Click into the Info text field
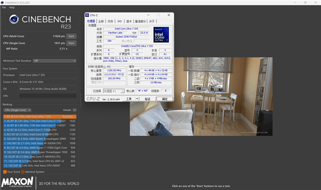 pyautogui.click(x=47, y=96)
